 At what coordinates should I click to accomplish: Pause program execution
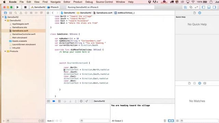point(59,101)
